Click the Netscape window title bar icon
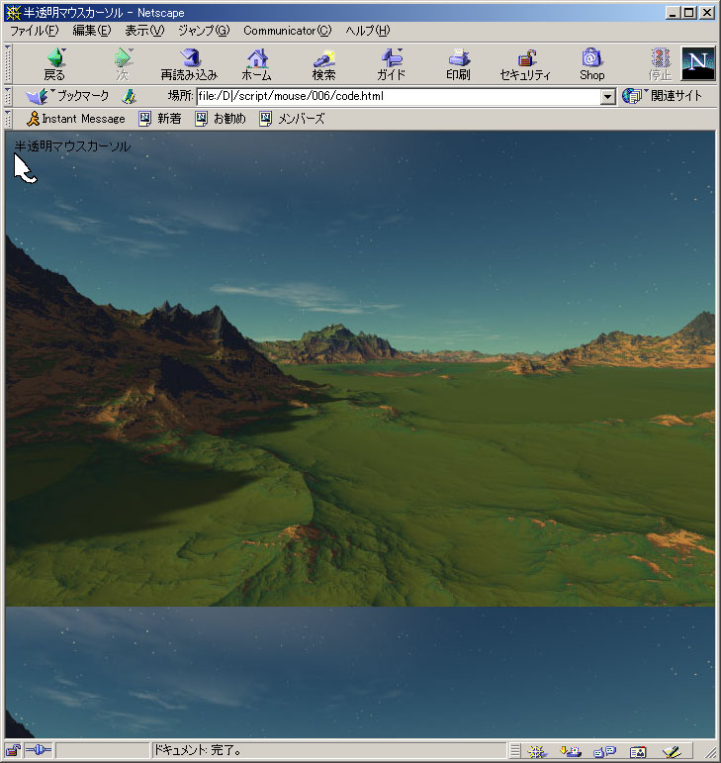 pos(13,13)
